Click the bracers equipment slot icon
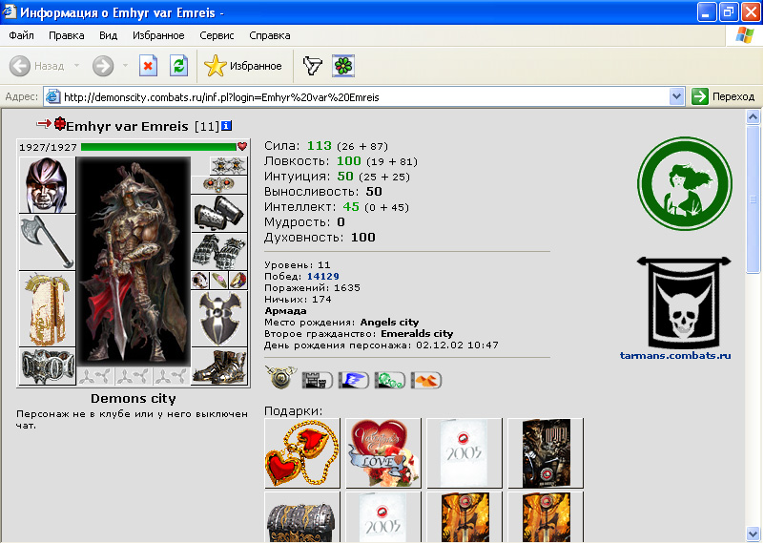 219,213
